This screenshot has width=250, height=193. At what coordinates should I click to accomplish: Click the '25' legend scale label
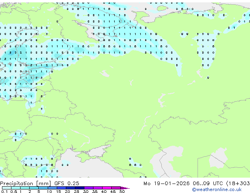click(76, 191)
